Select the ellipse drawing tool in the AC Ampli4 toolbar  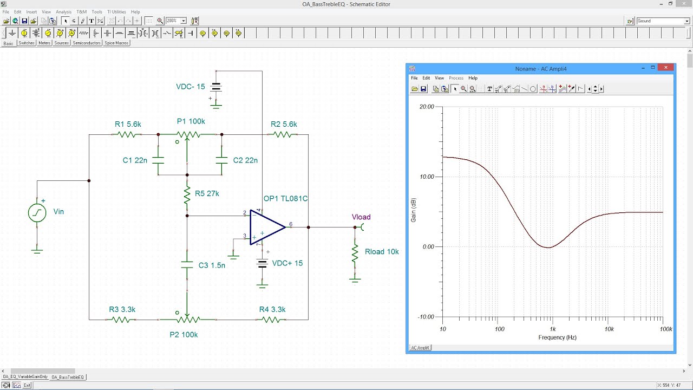click(x=533, y=89)
